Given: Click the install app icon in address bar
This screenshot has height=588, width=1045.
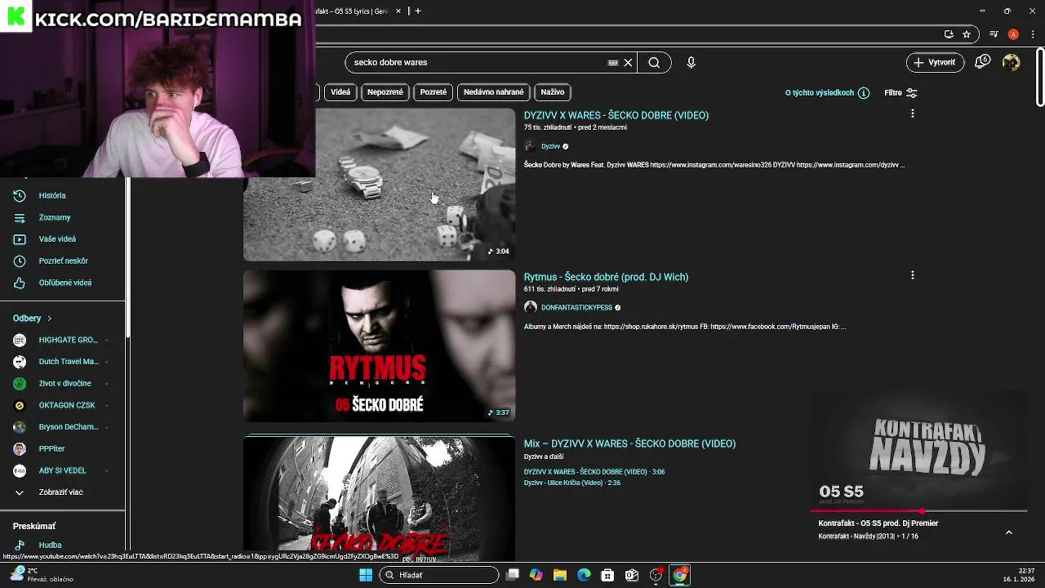Looking at the screenshot, I should coord(949,34).
